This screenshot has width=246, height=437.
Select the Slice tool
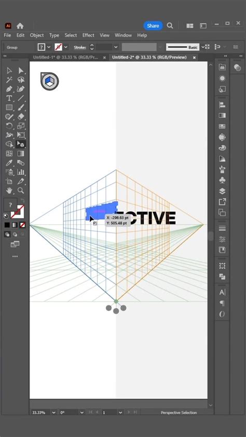pyautogui.click(x=21, y=182)
